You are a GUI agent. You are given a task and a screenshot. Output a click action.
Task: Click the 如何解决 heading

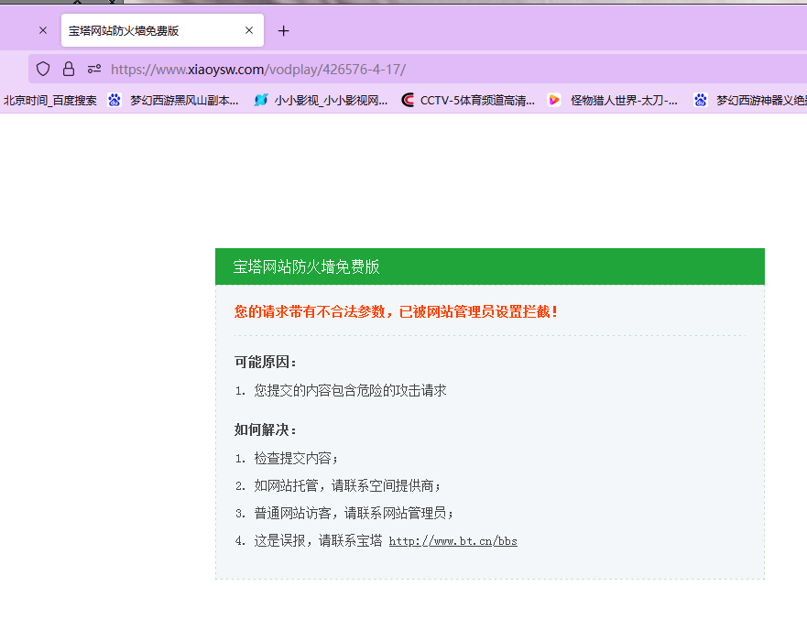point(265,430)
